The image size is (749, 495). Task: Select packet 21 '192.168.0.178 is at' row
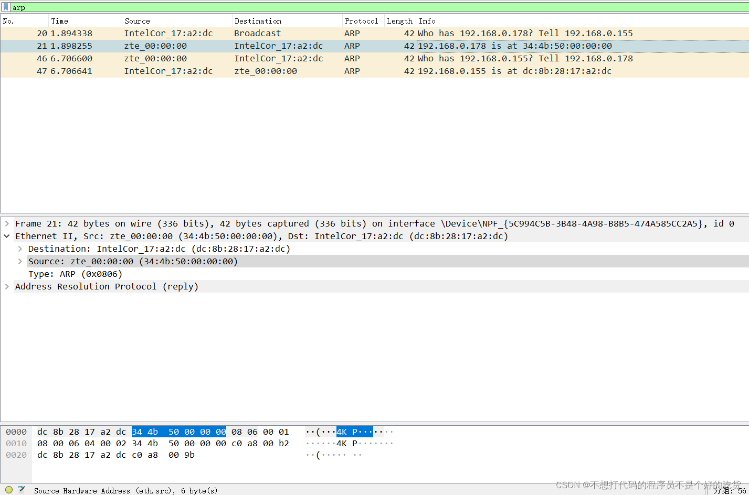coord(374,46)
